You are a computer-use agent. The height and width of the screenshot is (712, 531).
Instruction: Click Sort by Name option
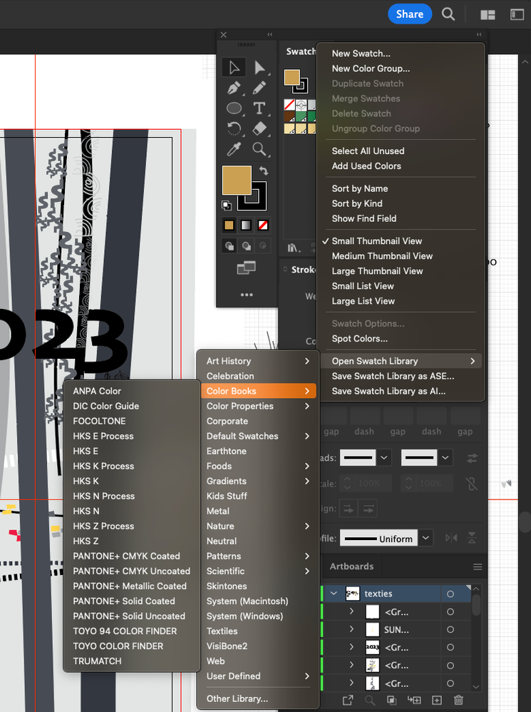coord(401,188)
